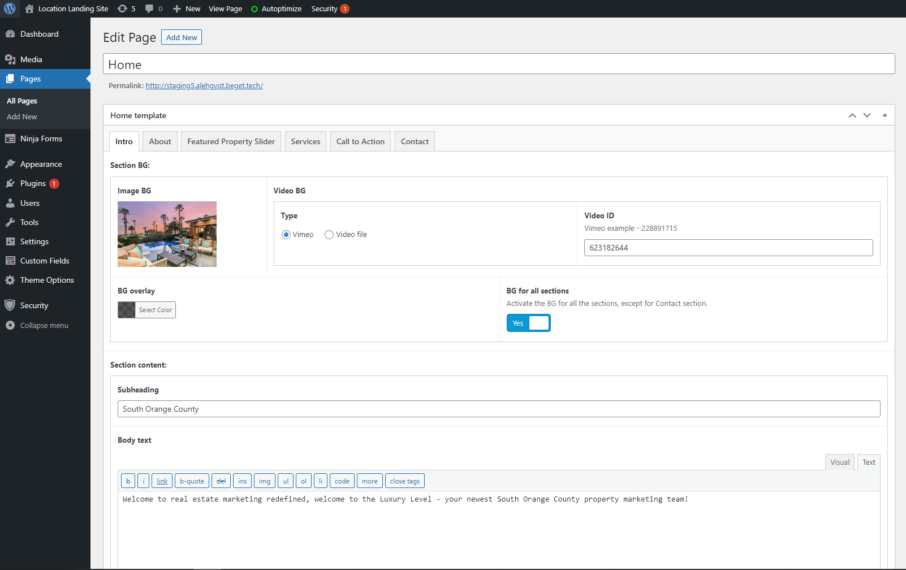Insert italic tag with i button
Viewport: 906px width, 570px height.
(144, 481)
